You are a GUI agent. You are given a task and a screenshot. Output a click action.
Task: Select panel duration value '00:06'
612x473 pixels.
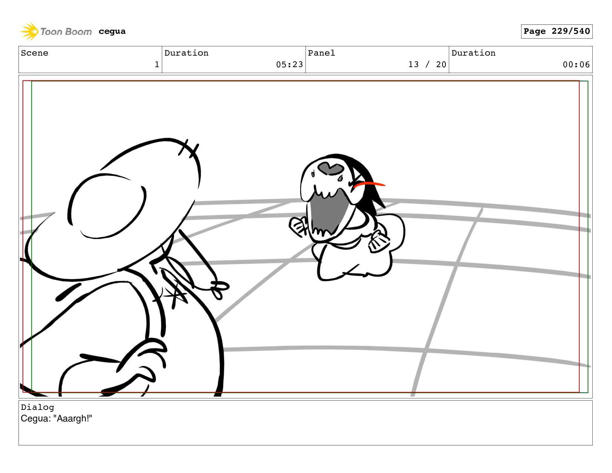pos(576,65)
